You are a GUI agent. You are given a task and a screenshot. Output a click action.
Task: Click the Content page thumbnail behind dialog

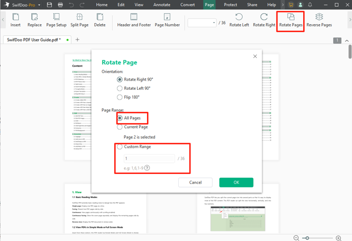tap(78, 107)
